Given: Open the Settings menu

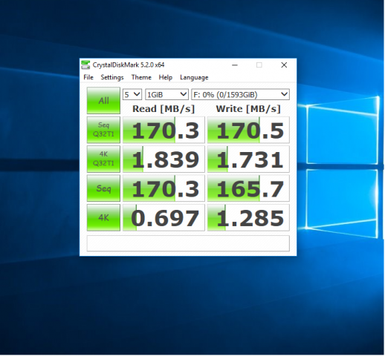Looking at the screenshot, I should (112, 77).
